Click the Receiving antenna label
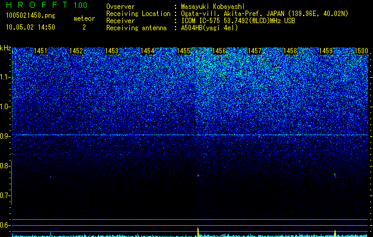 click(136, 28)
